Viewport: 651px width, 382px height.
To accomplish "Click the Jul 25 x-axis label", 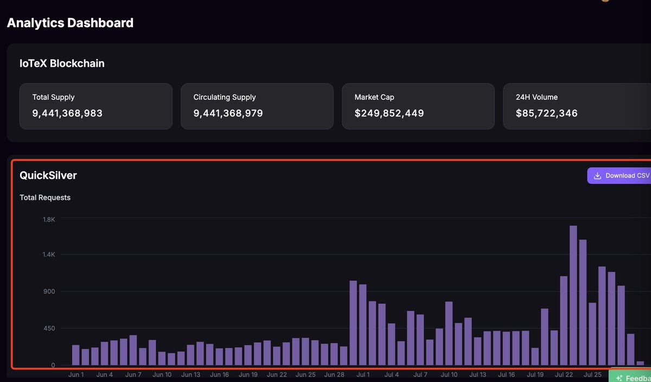I will pyautogui.click(x=592, y=374).
